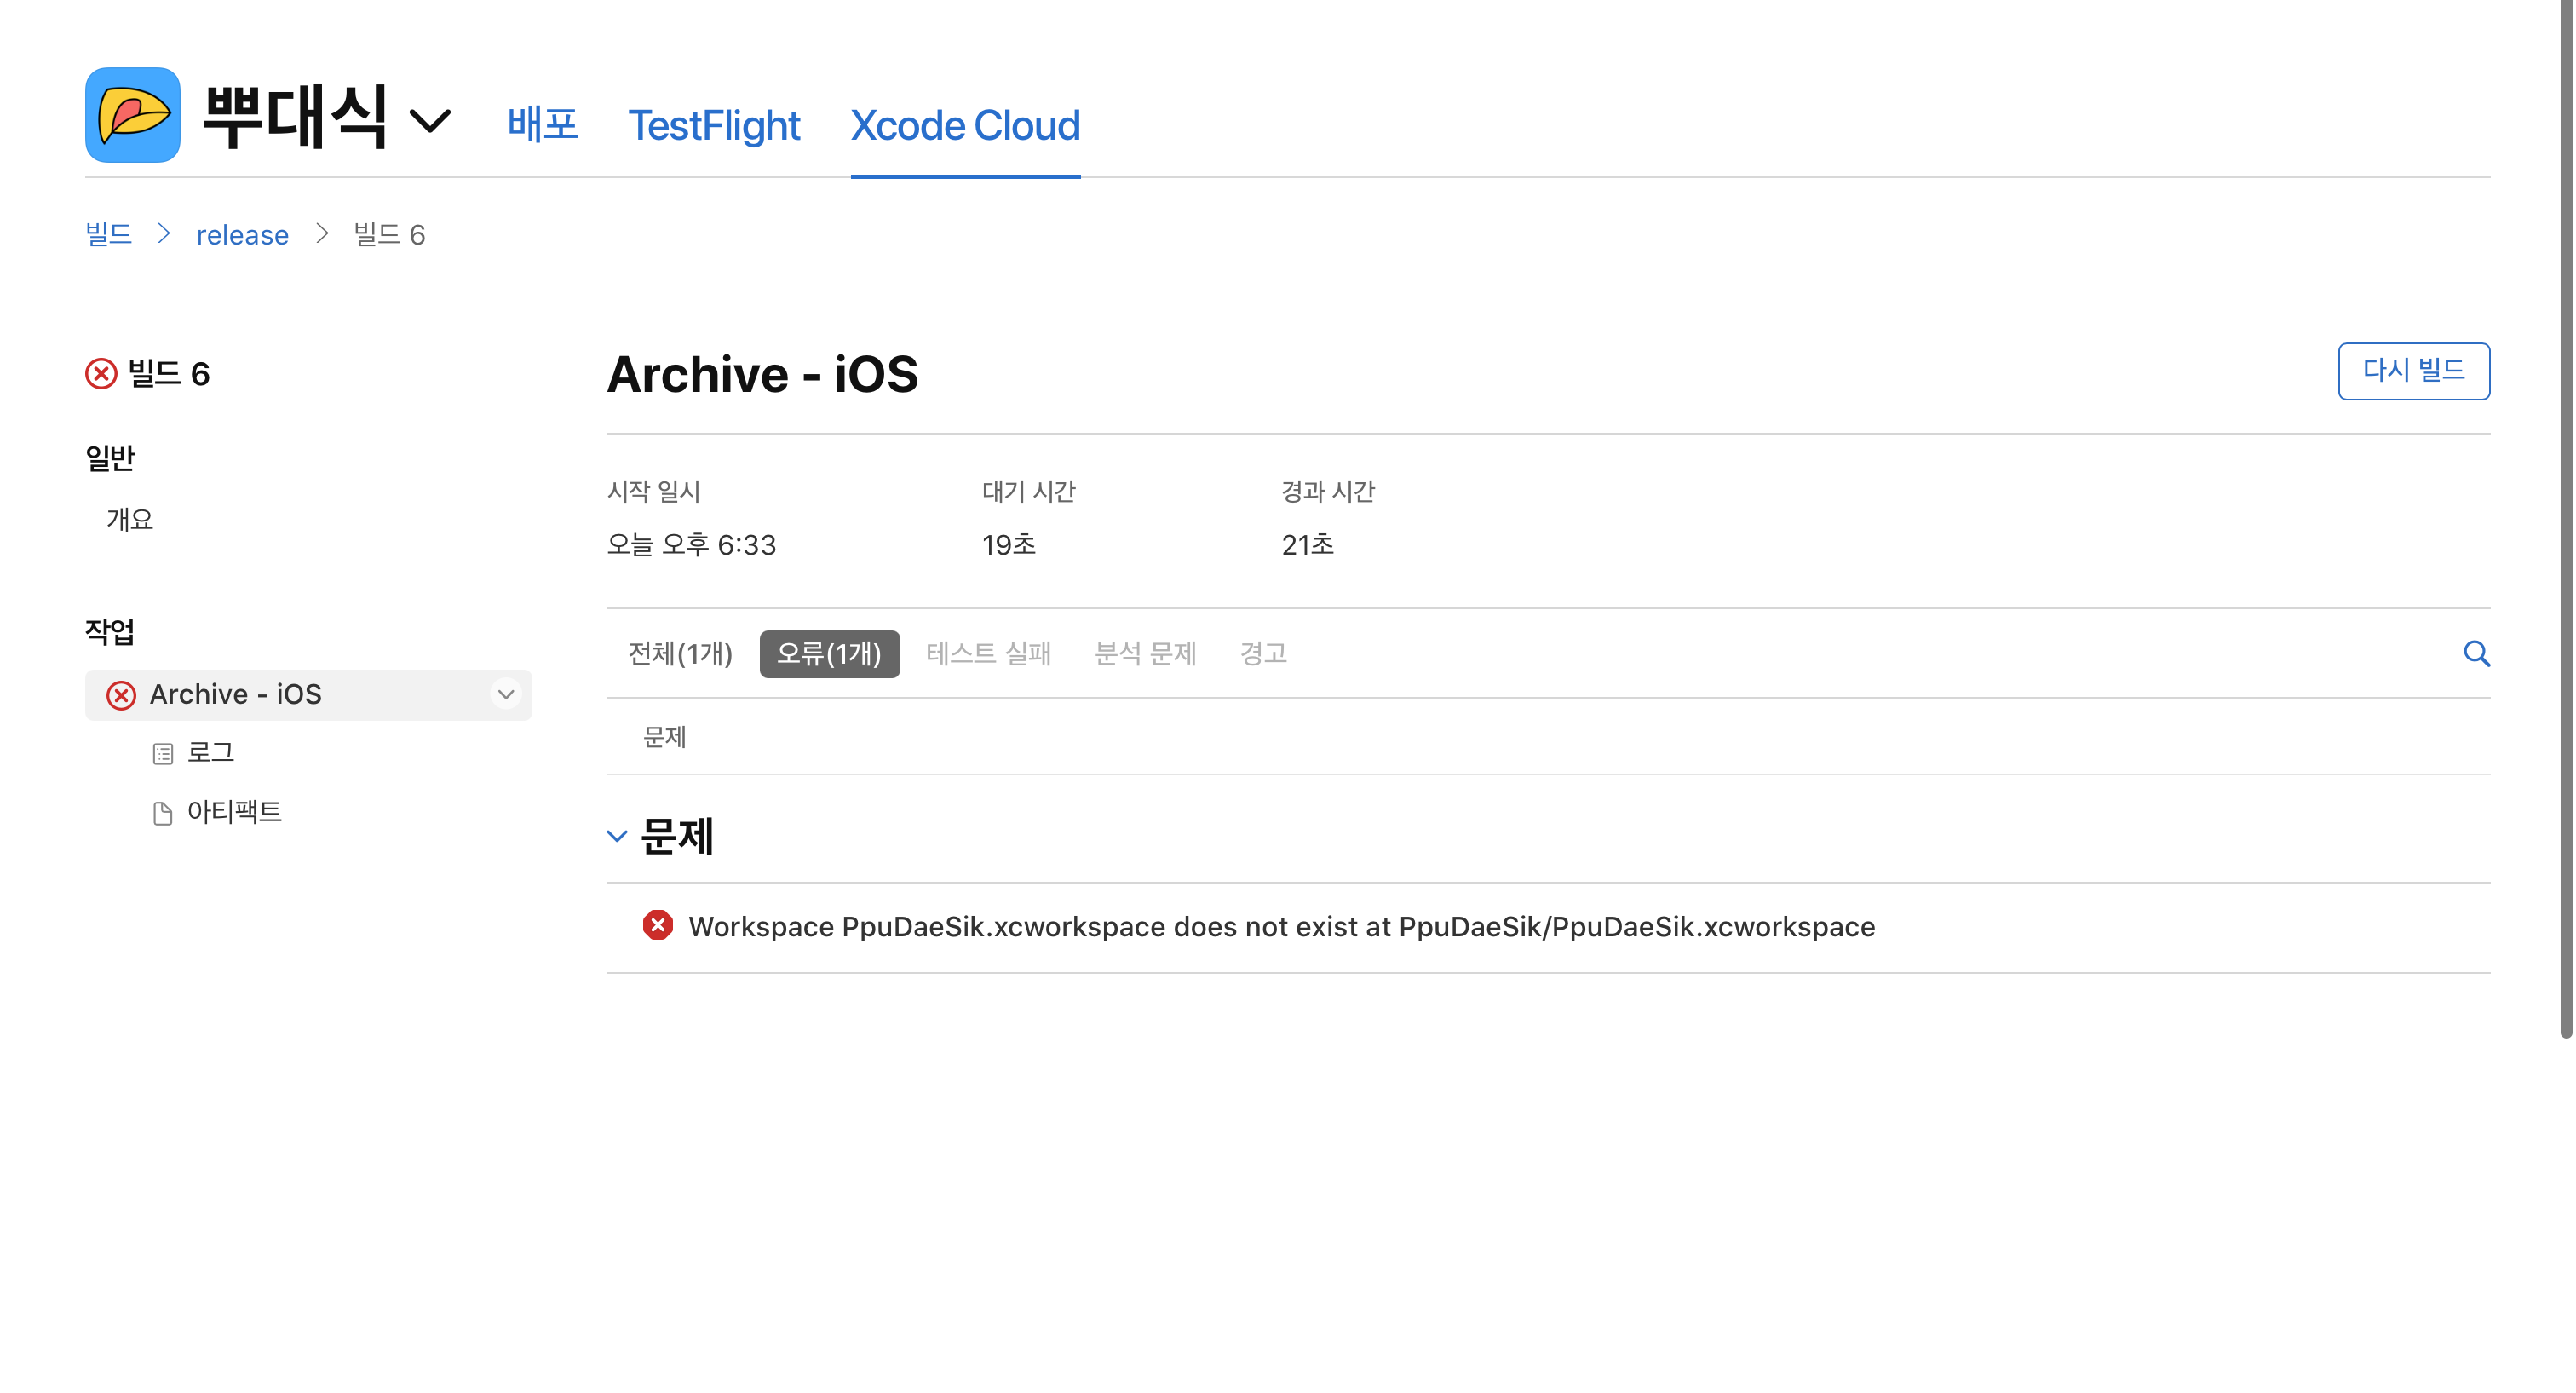Collapse the 문제 section chevron

point(617,836)
